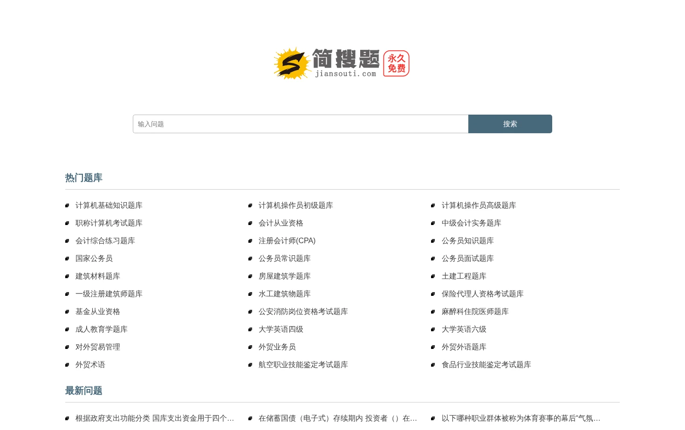Screen dimensions: 685x430
Task: Open 计算机操作员初级题库 link
Action: (296, 205)
